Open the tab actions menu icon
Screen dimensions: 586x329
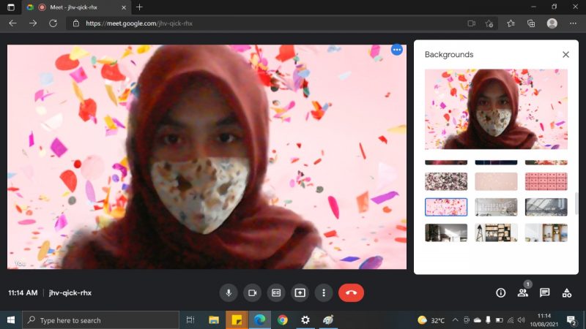(11, 7)
